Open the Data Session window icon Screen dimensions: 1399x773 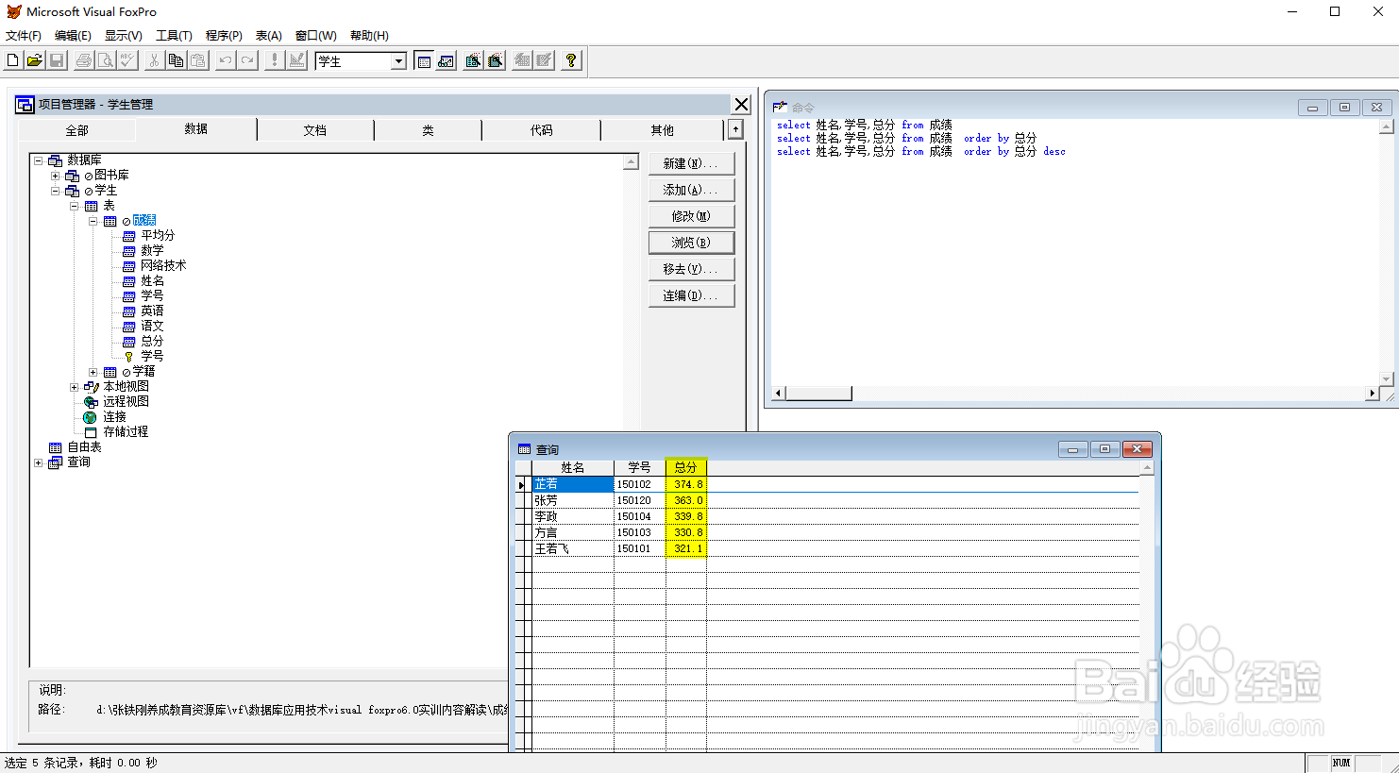tap(446, 60)
